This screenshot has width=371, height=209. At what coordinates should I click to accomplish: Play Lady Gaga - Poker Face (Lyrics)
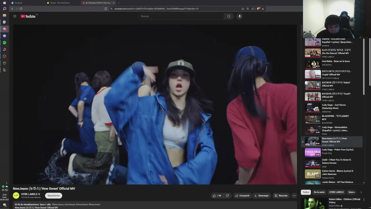pos(332,152)
